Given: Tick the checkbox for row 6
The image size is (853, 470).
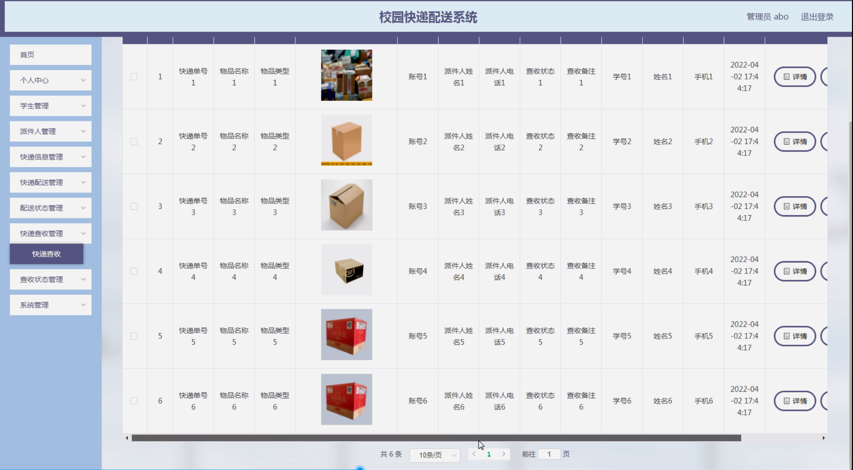Looking at the screenshot, I should pos(134,401).
